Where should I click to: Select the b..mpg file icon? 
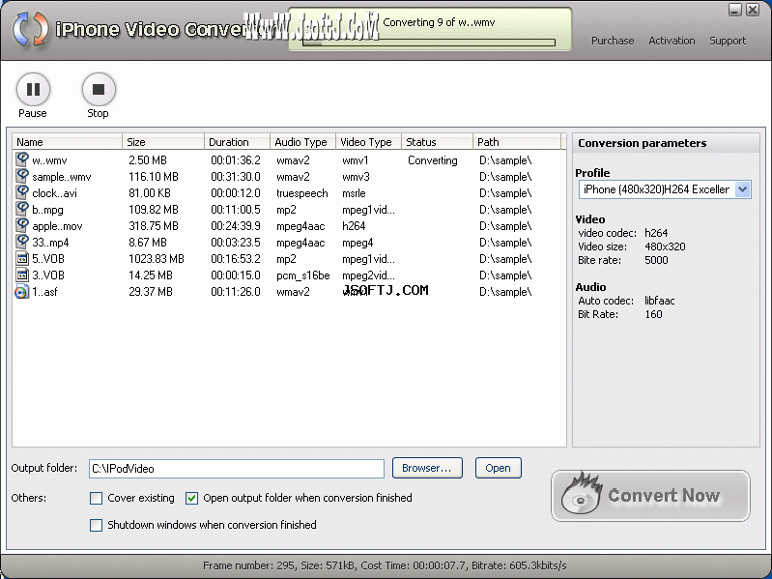click(21, 209)
